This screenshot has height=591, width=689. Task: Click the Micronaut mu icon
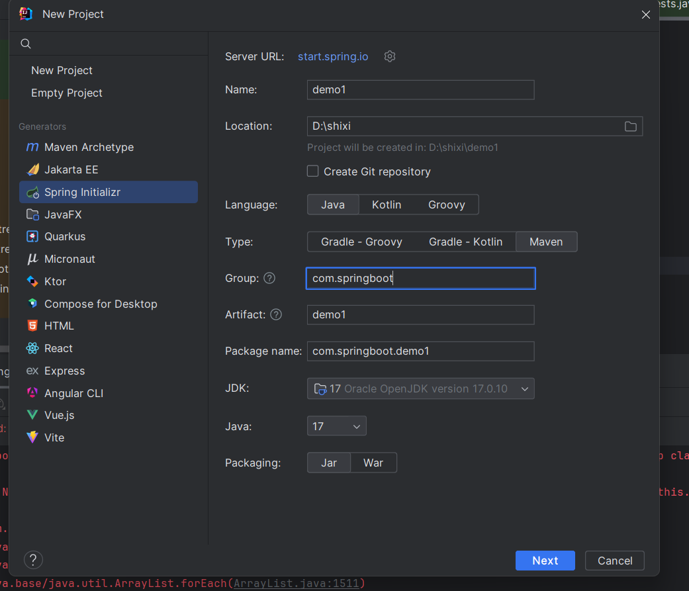(x=32, y=259)
